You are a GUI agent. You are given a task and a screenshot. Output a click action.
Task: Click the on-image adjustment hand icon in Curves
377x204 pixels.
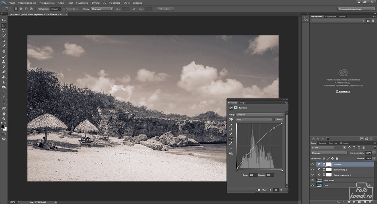click(x=231, y=119)
